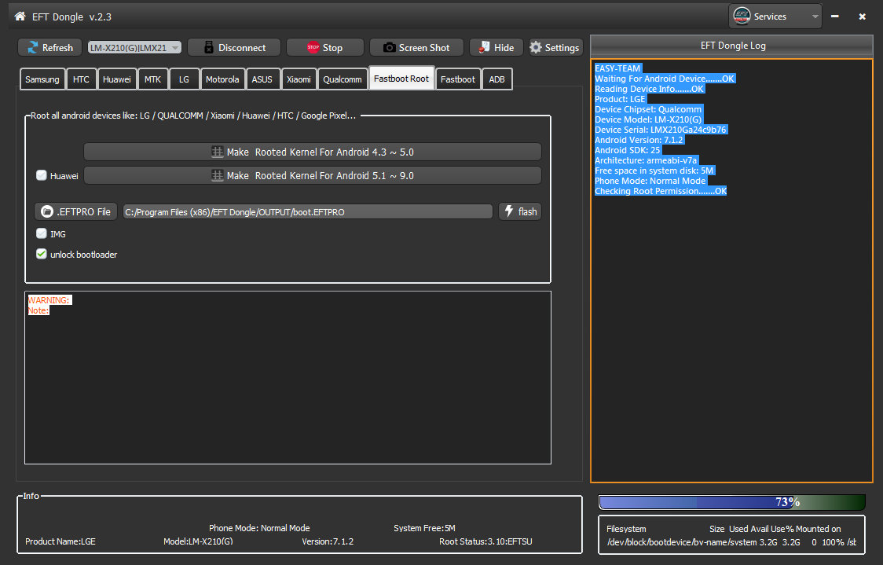Click the Settings gear icon
The height and width of the screenshot is (565, 883).
click(x=536, y=48)
